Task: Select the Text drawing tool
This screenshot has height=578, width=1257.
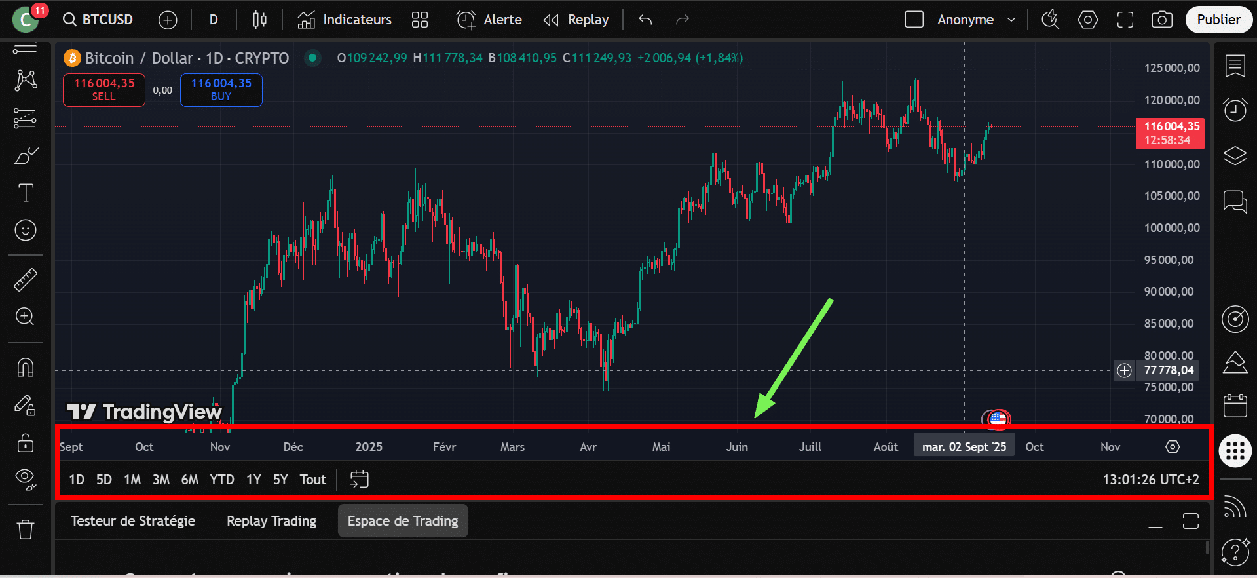Action: (26, 193)
